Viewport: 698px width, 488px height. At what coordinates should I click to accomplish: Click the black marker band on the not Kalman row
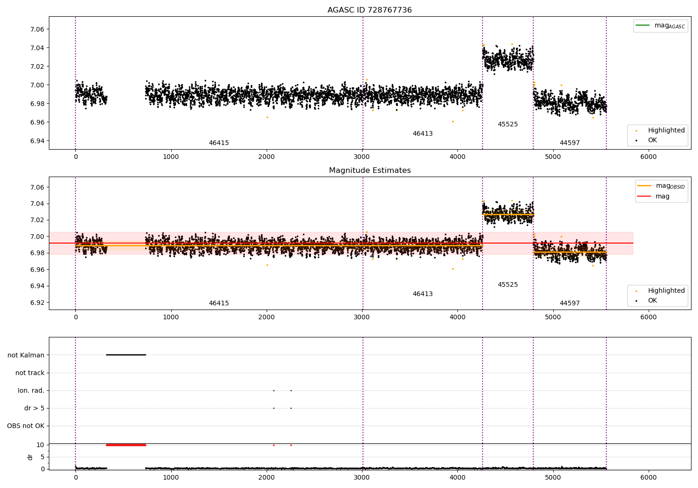click(126, 355)
